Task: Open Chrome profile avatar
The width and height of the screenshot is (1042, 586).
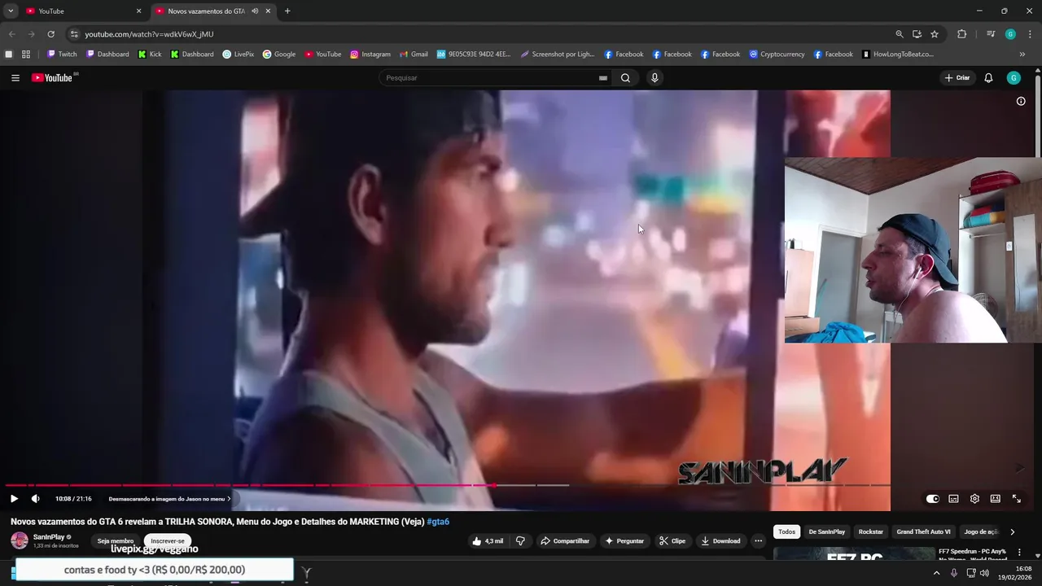Action: [x=1010, y=34]
